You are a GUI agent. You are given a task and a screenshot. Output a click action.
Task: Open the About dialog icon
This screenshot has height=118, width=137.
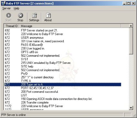click(x=48, y=17)
